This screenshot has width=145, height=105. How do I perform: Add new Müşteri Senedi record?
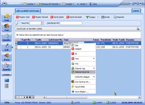point(40,17)
